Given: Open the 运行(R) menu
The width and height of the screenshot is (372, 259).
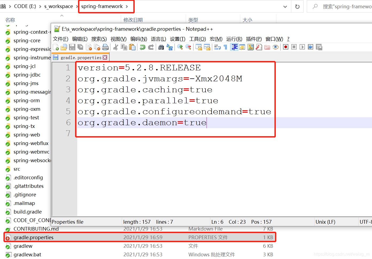Looking at the screenshot, I should (234, 39).
